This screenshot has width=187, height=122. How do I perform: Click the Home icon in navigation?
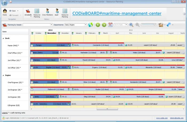pos(5,12)
